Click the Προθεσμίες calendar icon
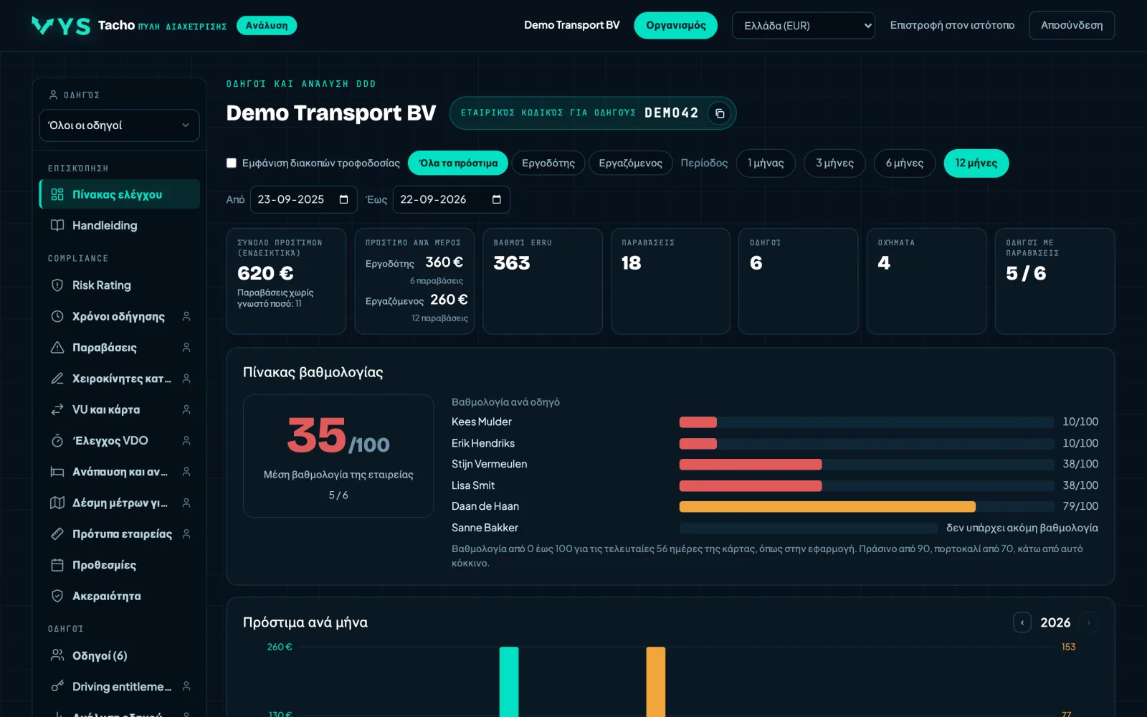This screenshot has height=717, width=1147. click(x=57, y=565)
